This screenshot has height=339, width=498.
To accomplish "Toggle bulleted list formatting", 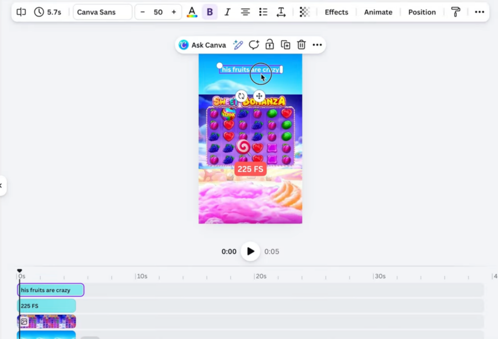I will pyautogui.click(x=263, y=12).
